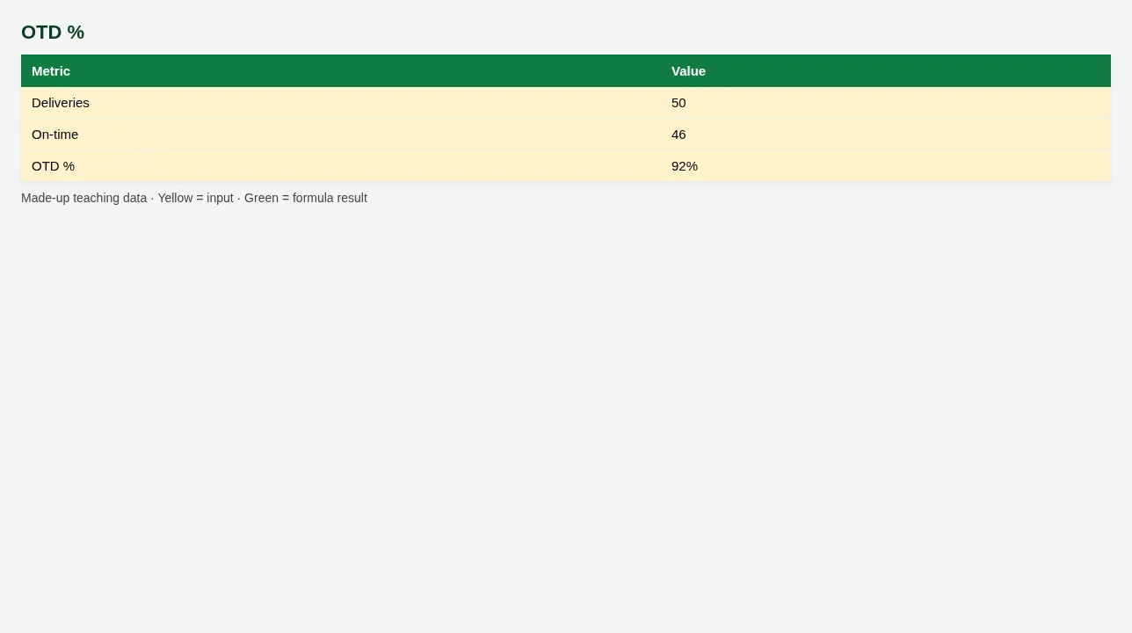Click 'formula result' in the legend text
Image resolution: width=1132 pixels, height=633 pixels.
pos(330,198)
